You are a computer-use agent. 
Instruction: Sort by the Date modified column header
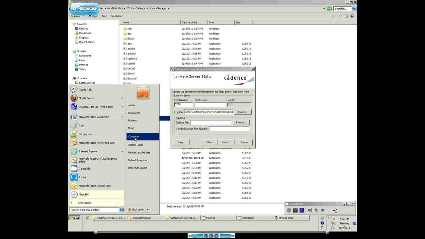[194, 22]
